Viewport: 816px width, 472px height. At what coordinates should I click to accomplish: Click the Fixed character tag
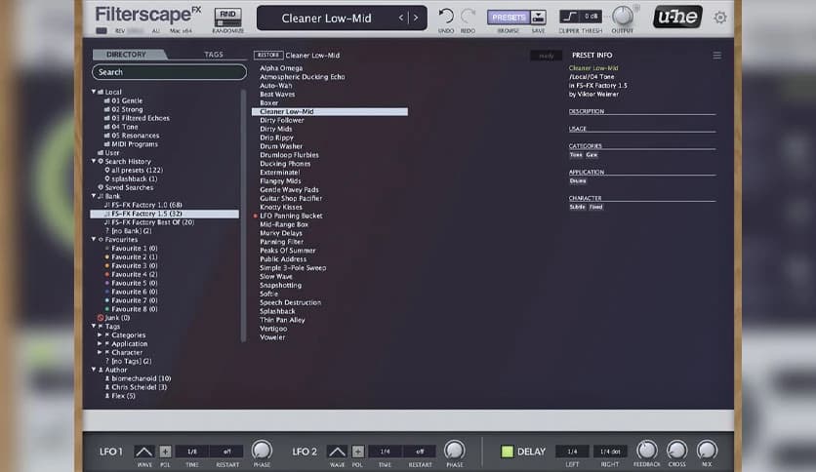pyautogui.click(x=595, y=207)
